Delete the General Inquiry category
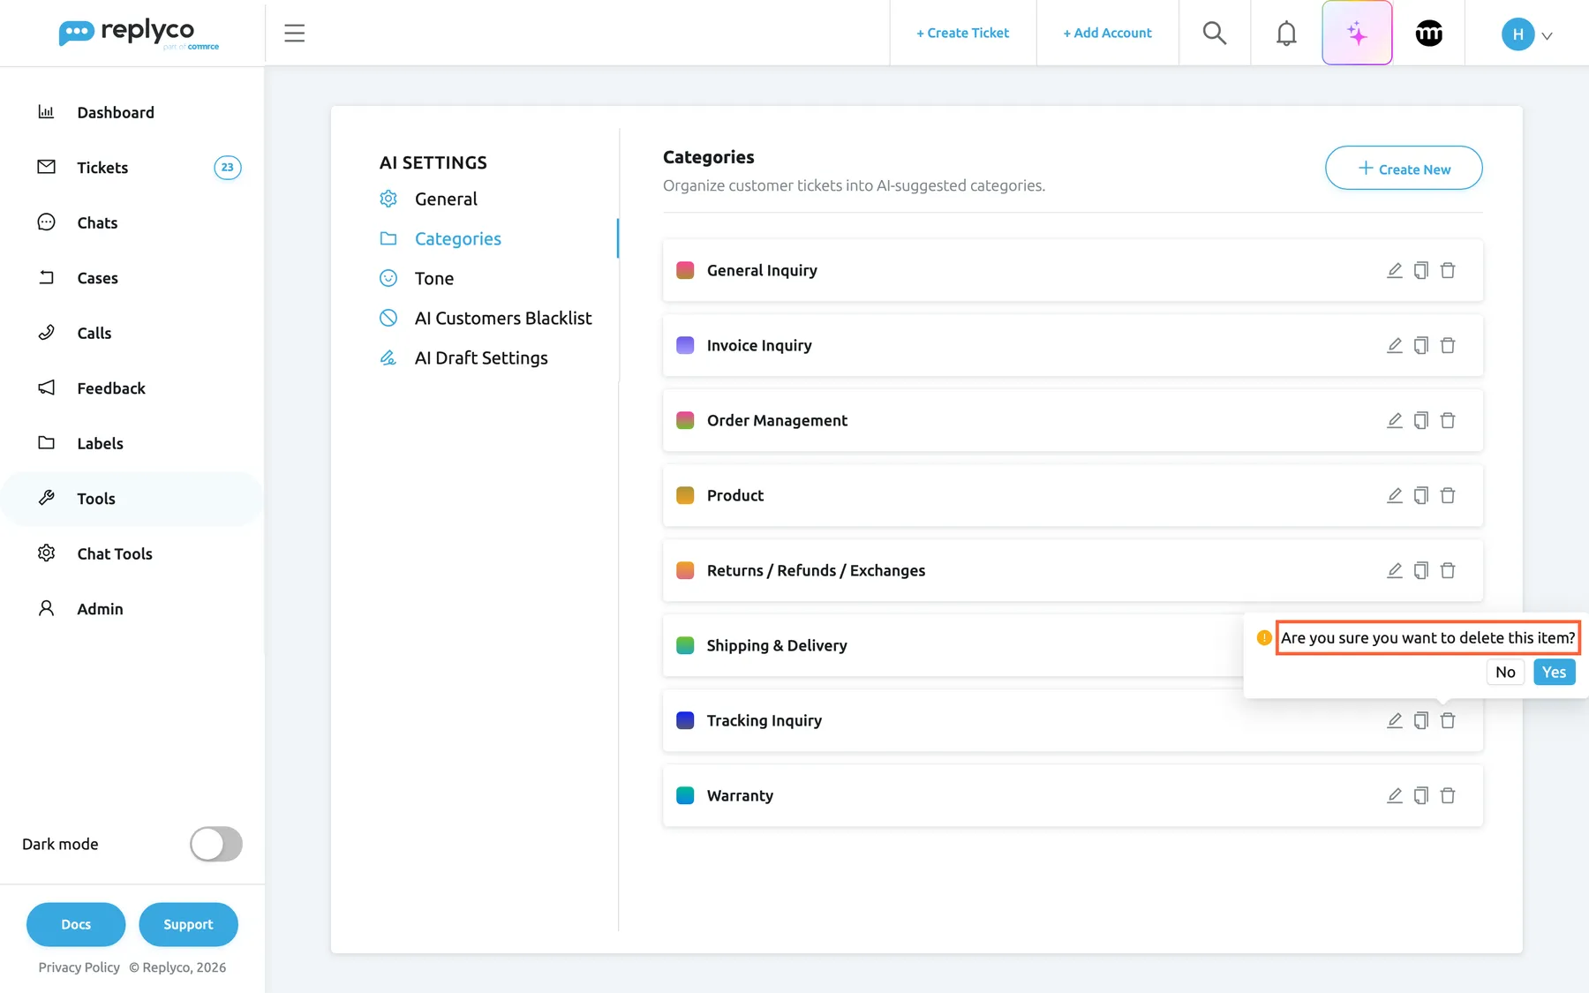 (1448, 270)
